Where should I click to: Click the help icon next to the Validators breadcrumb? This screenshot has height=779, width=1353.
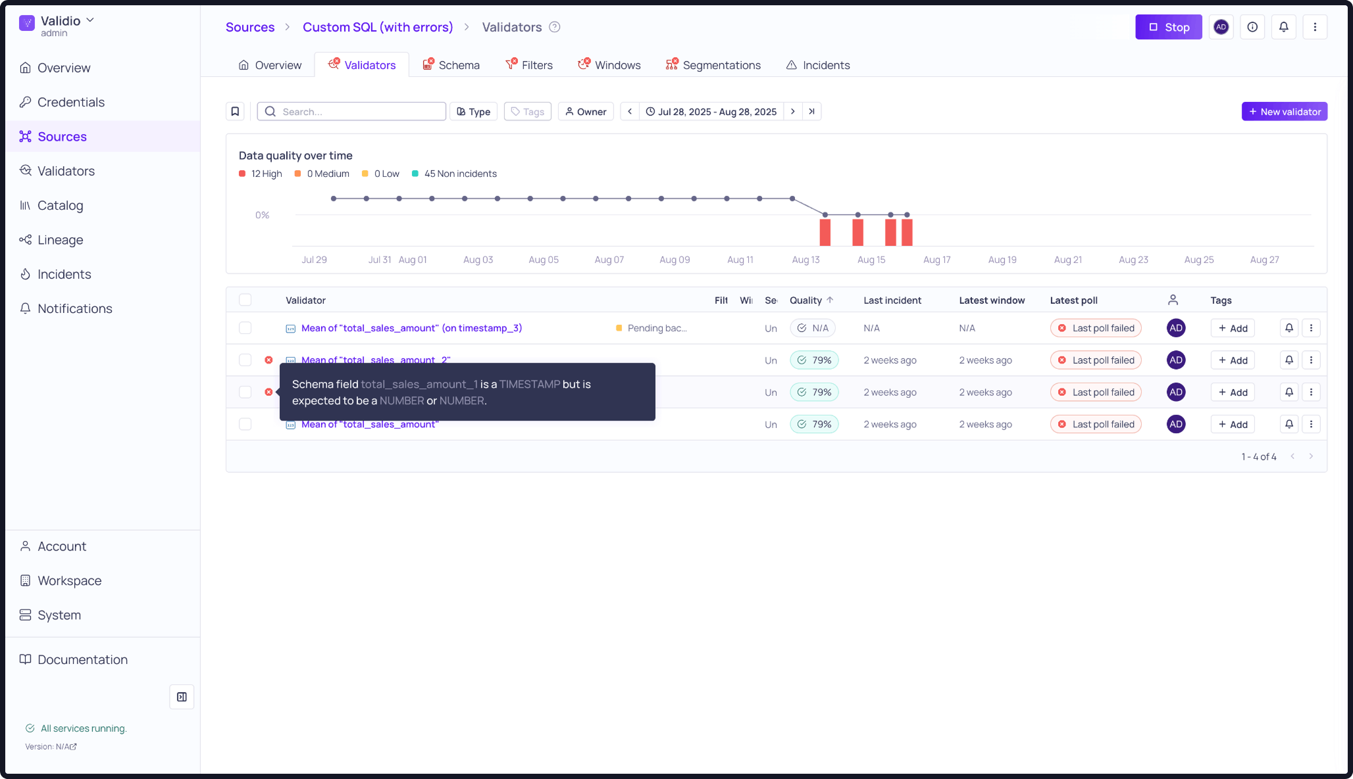[555, 27]
